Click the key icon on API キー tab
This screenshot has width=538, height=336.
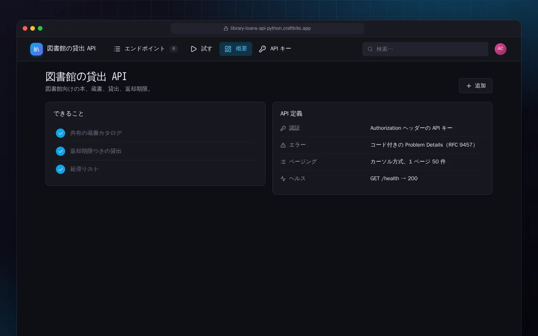[262, 49]
